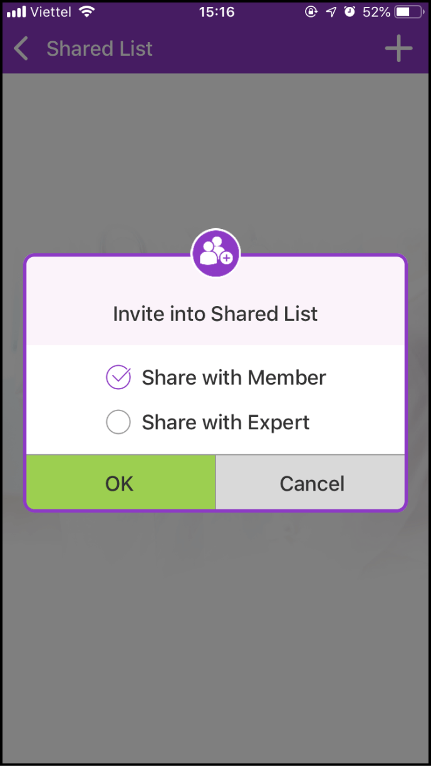Tap the 15:16 clock in status bar

point(216,12)
